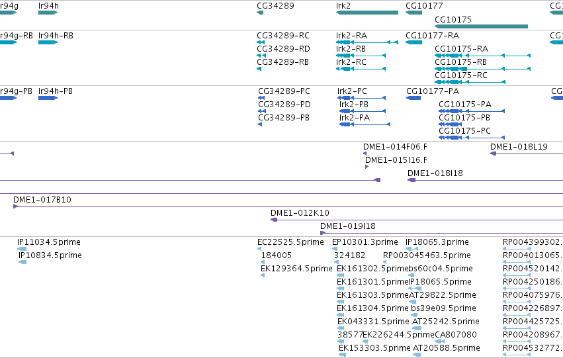Viewport: 563px width, 358px height.
Task: Select transcript Irk2-RA
Action: (351, 36)
